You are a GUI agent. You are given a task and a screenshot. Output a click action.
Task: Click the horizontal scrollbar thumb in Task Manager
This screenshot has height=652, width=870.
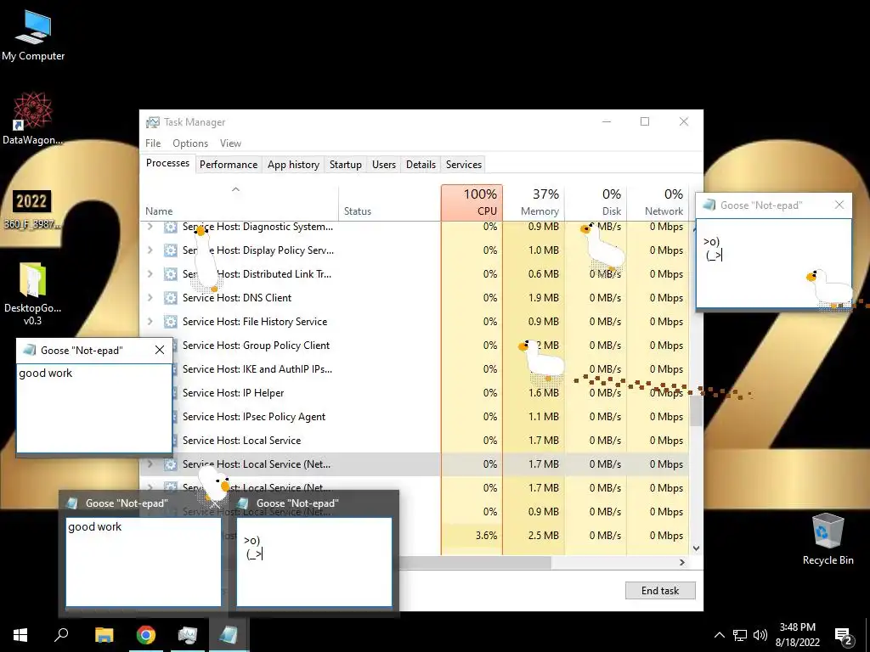475,562
